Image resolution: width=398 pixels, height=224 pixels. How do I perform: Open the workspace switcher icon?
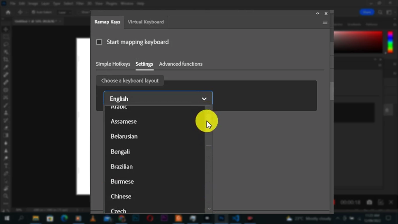389,12
